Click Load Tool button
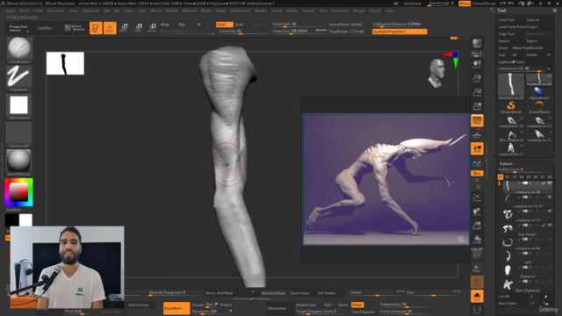562x316 pixels. coord(506,20)
